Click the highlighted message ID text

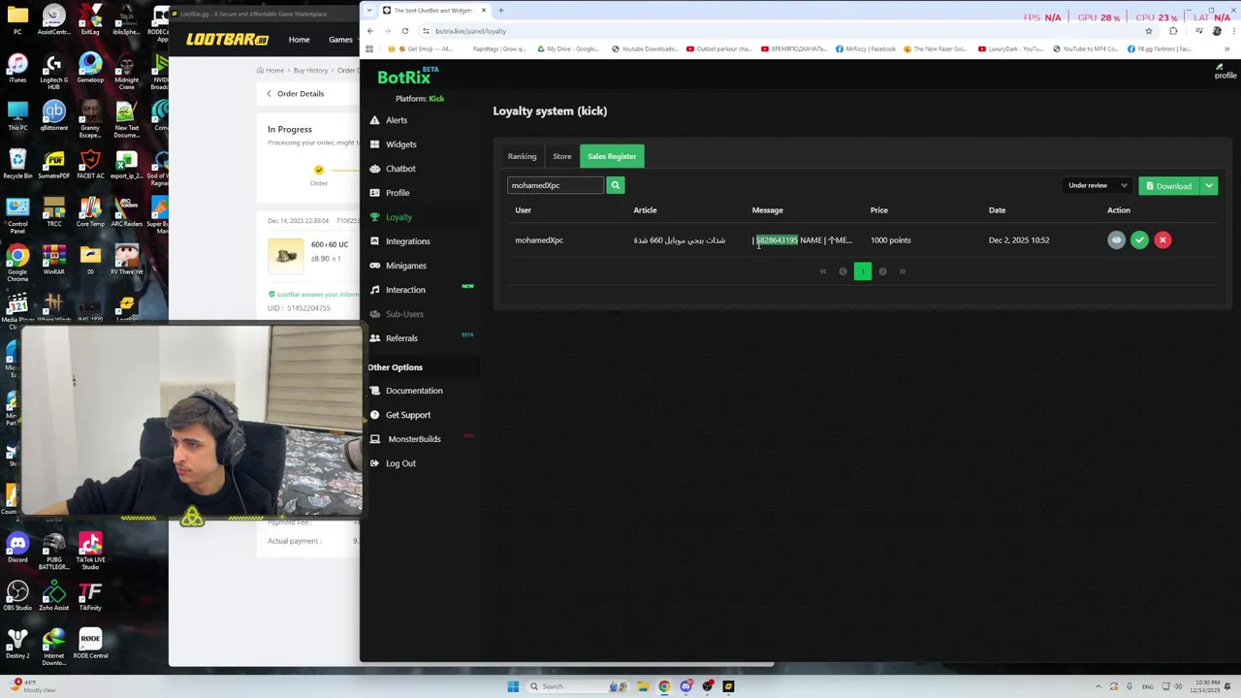pos(777,240)
